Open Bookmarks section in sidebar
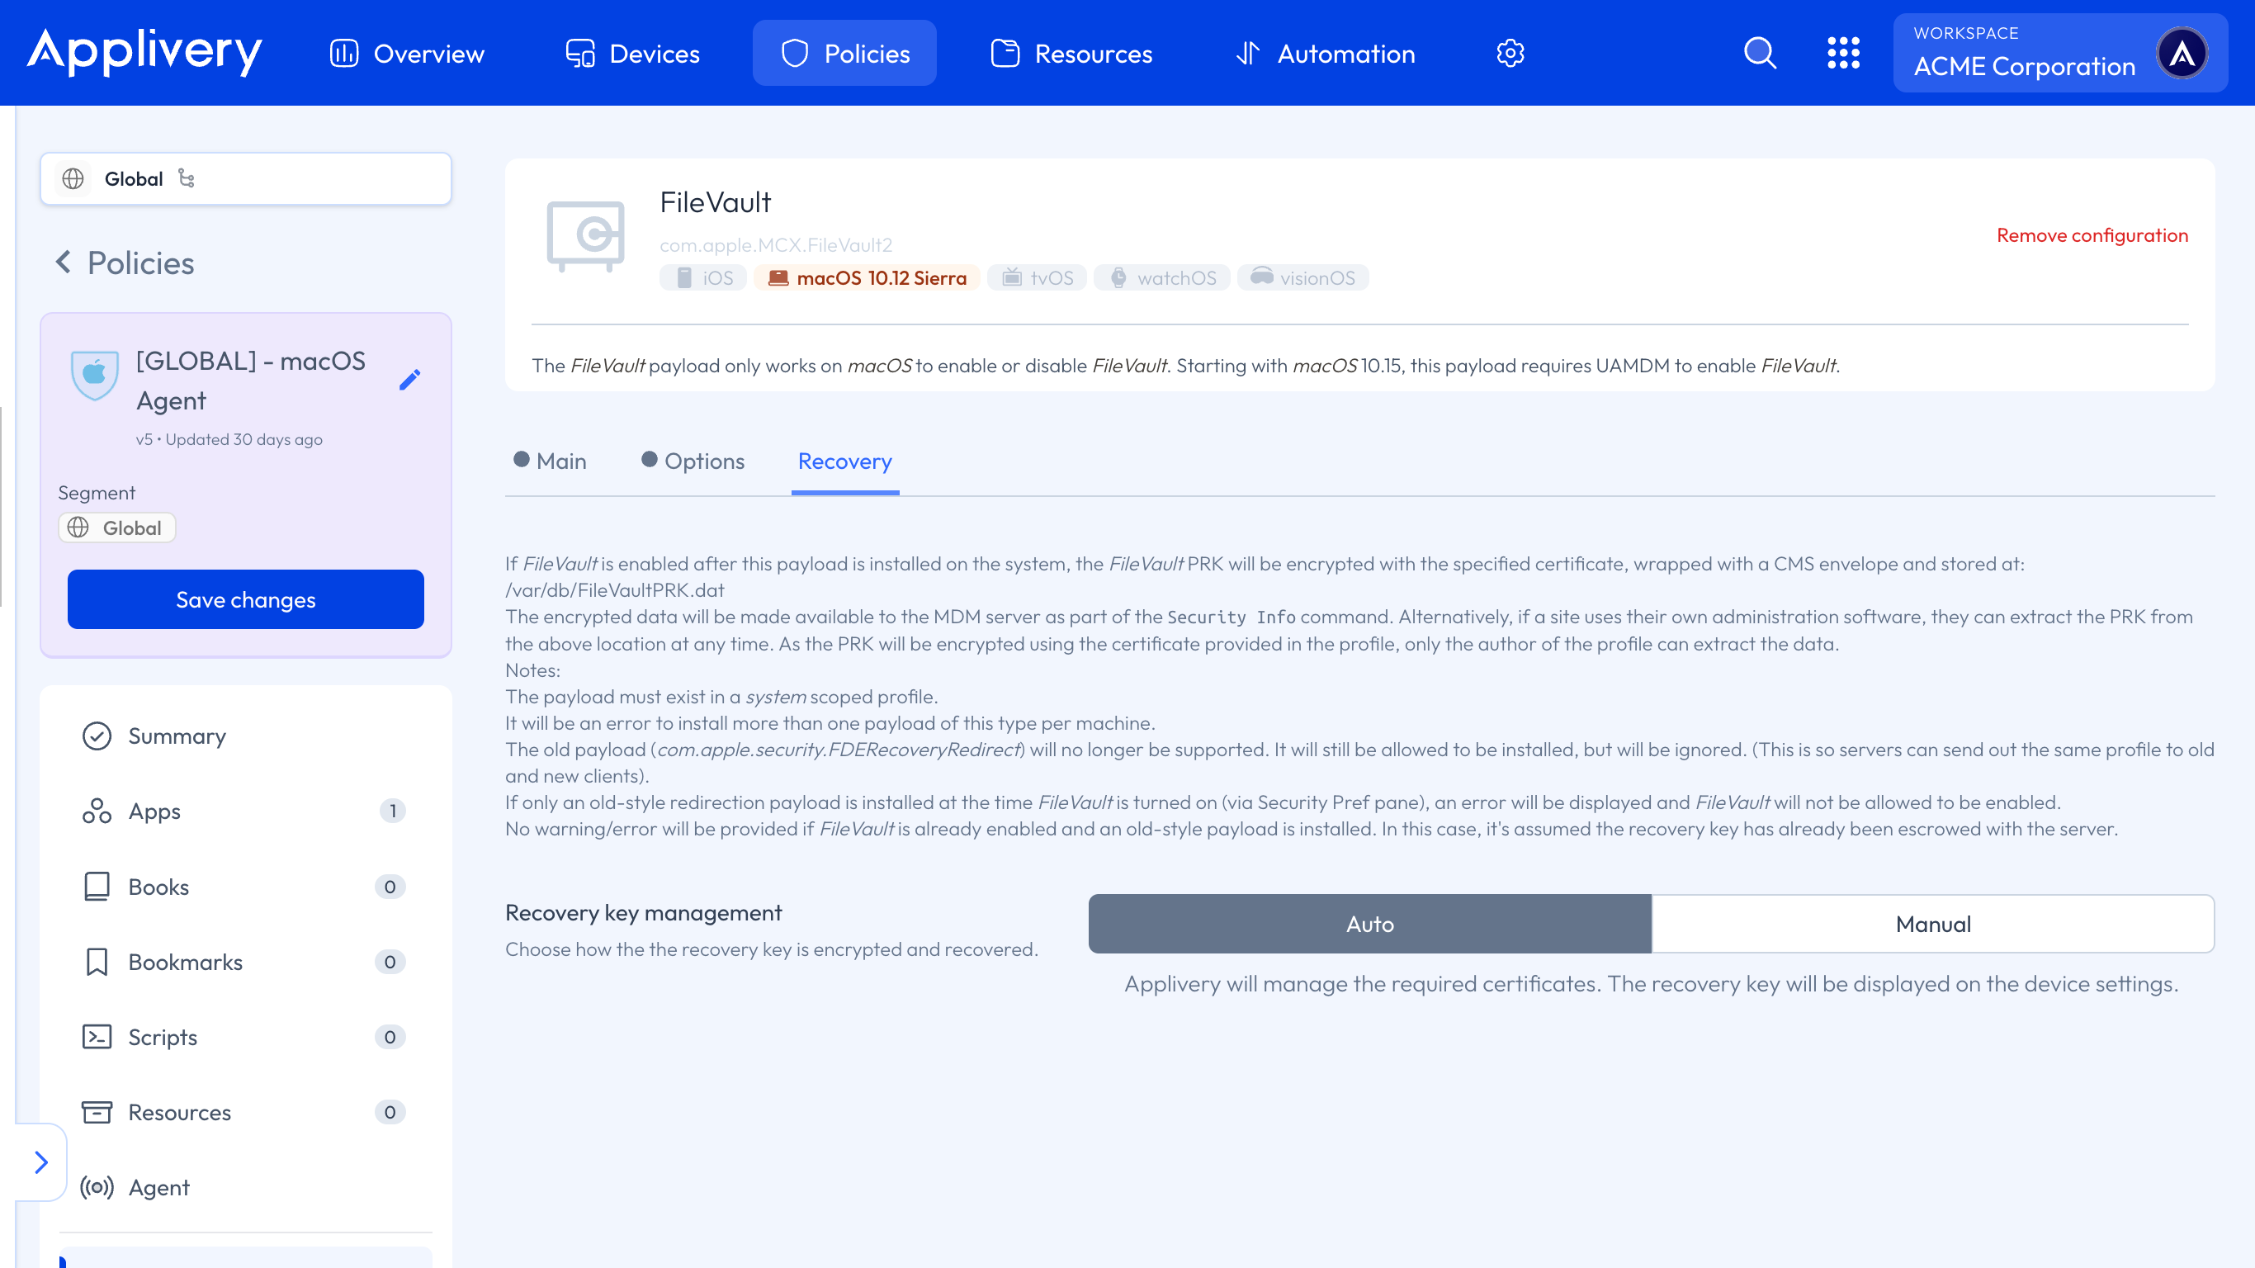This screenshot has width=2255, height=1268. click(246, 962)
